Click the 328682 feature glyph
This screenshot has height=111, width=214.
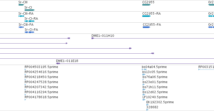coord(147,110)
